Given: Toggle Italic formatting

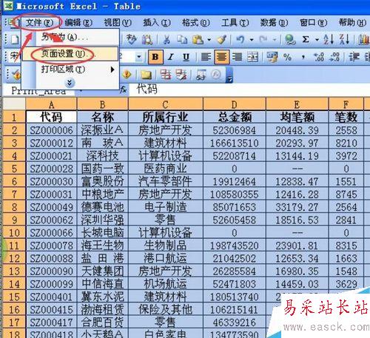Looking at the screenshot, I should coord(171,57).
